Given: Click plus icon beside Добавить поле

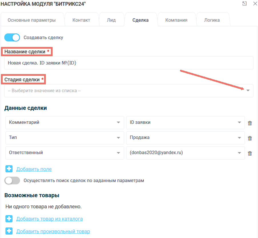Looking at the screenshot, I should click(x=9, y=169).
